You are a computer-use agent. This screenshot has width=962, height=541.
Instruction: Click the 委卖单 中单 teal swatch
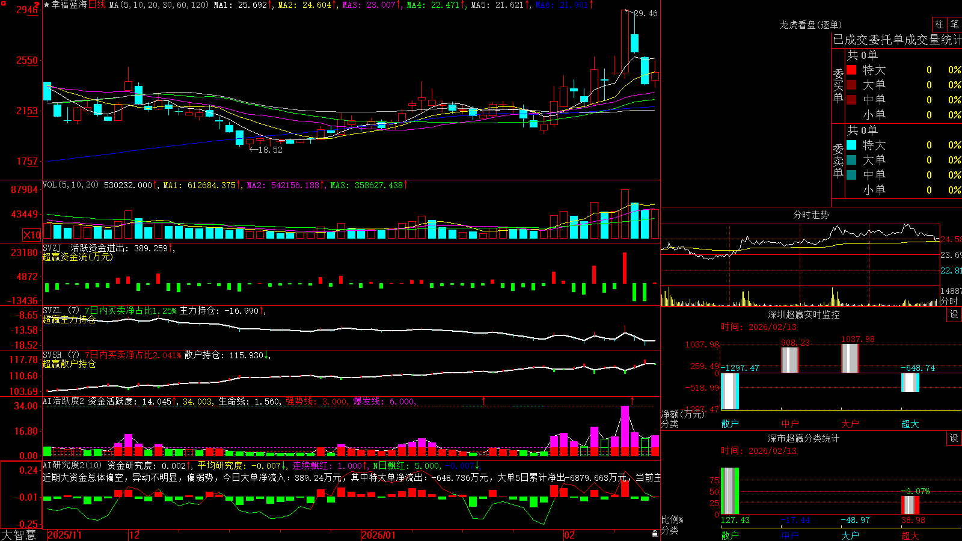(851, 175)
